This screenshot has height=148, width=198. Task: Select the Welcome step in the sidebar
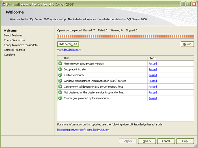(x=10, y=30)
